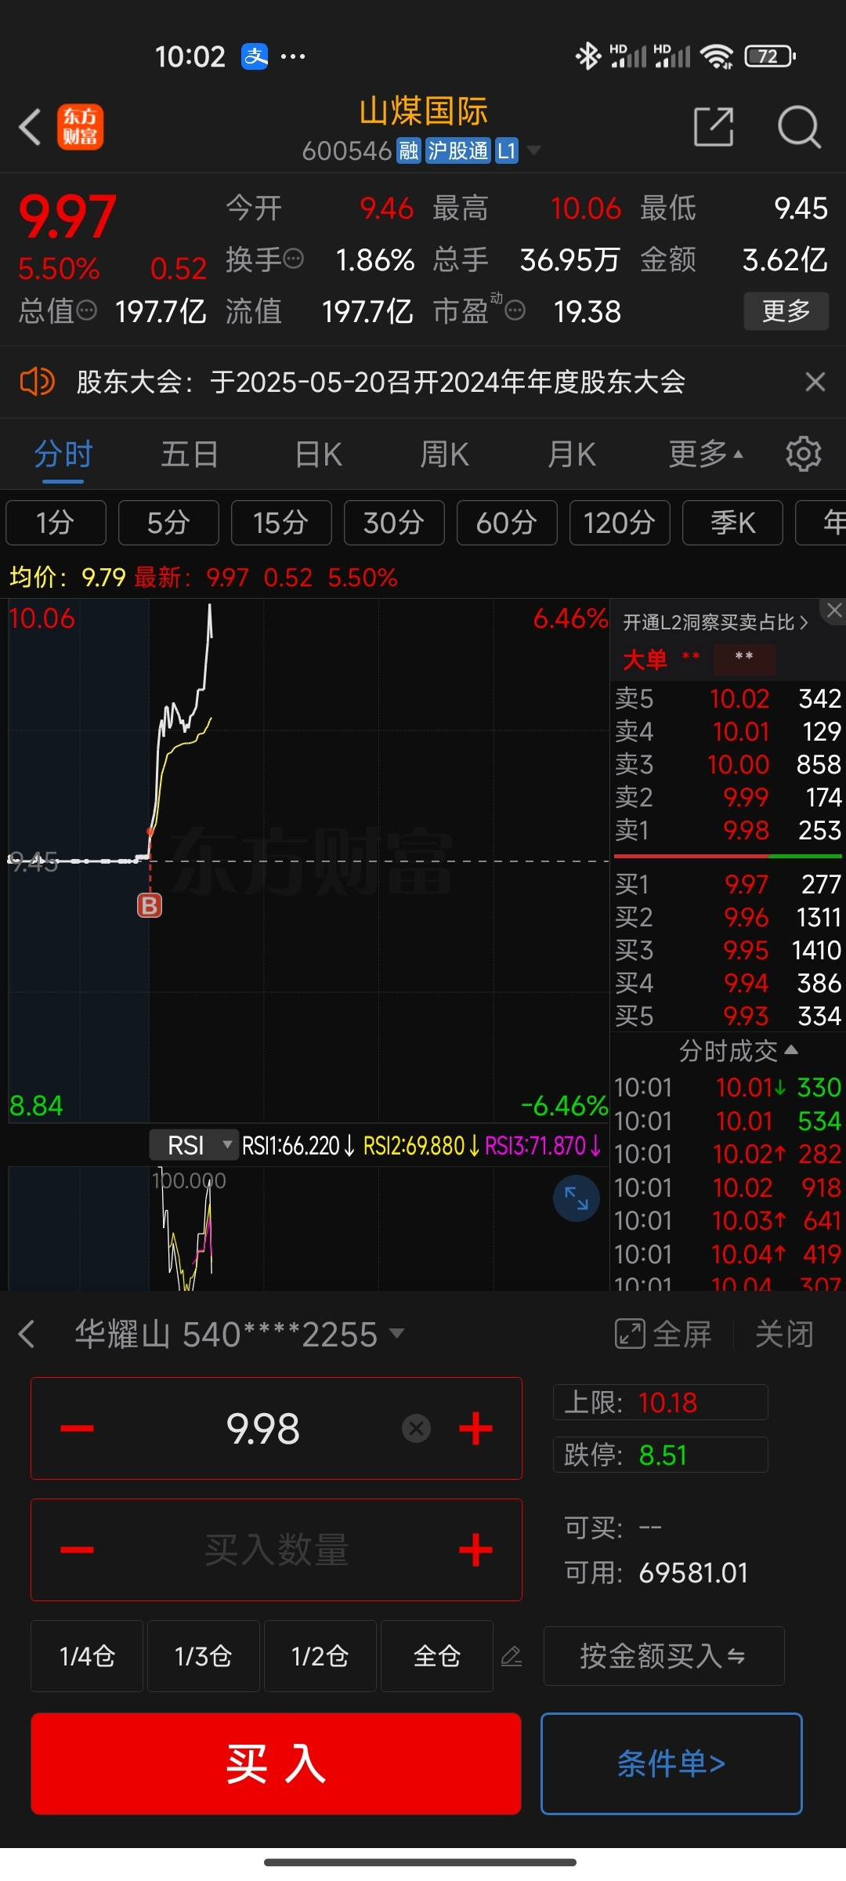Image resolution: width=846 pixels, height=1881 pixels.
Task: Switch to the 周K tab
Action: point(444,455)
